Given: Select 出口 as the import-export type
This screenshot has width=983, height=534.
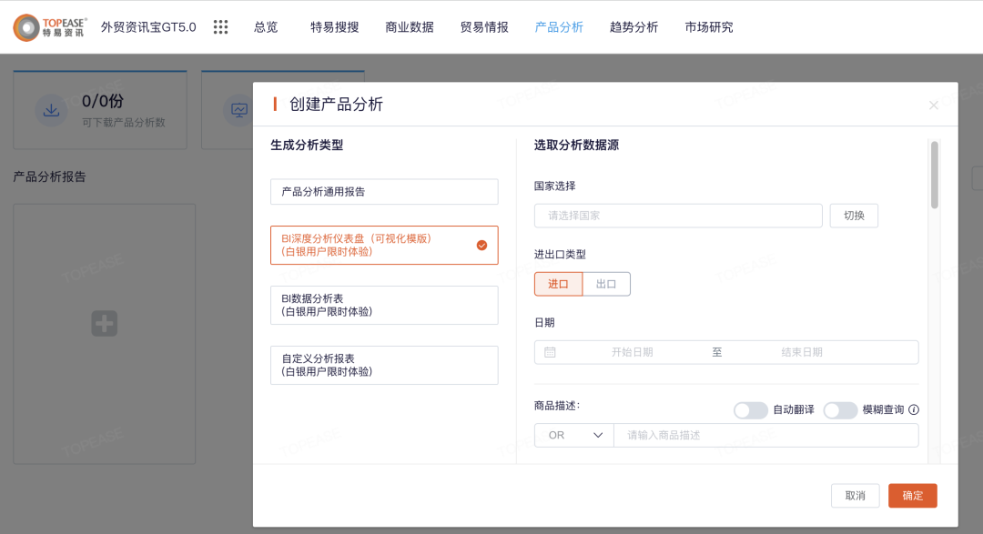Looking at the screenshot, I should 605,284.
